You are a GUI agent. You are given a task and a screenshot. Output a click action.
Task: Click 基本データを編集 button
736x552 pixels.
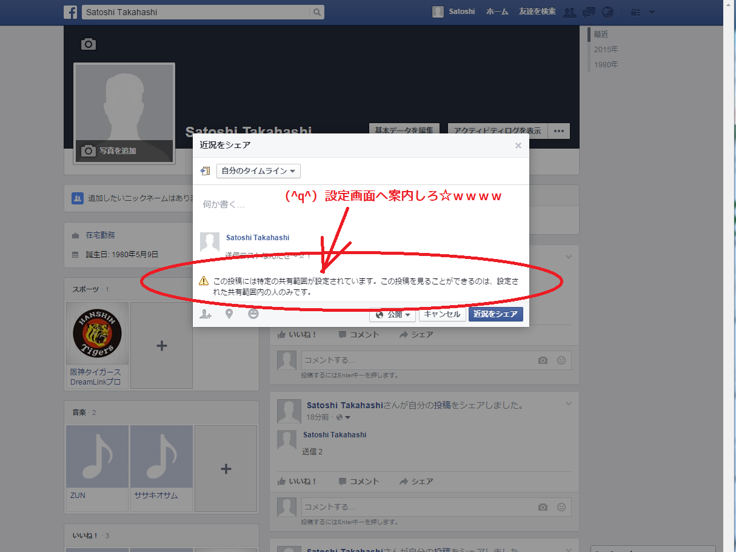(404, 131)
